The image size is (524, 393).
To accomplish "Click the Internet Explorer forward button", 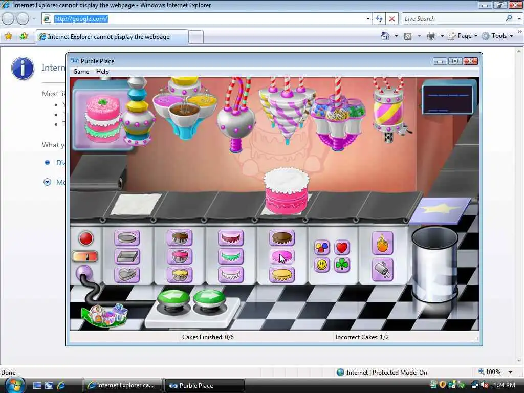I will [23, 19].
